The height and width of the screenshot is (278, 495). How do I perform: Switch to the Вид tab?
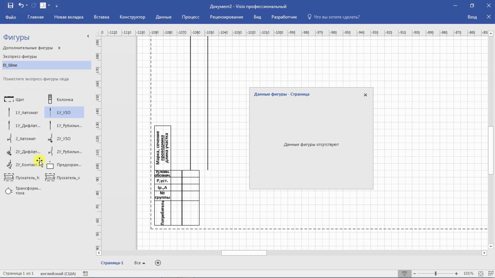tap(257, 17)
